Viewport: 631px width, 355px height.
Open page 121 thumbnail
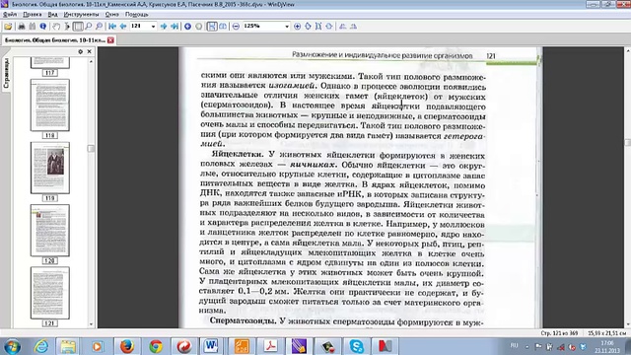coord(50,293)
